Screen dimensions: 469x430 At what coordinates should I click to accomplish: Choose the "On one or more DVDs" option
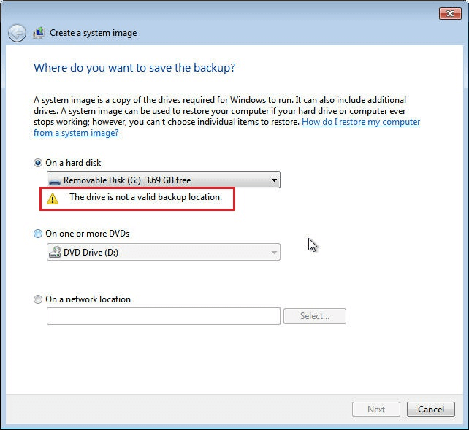pyautogui.click(x=38, y=234)
